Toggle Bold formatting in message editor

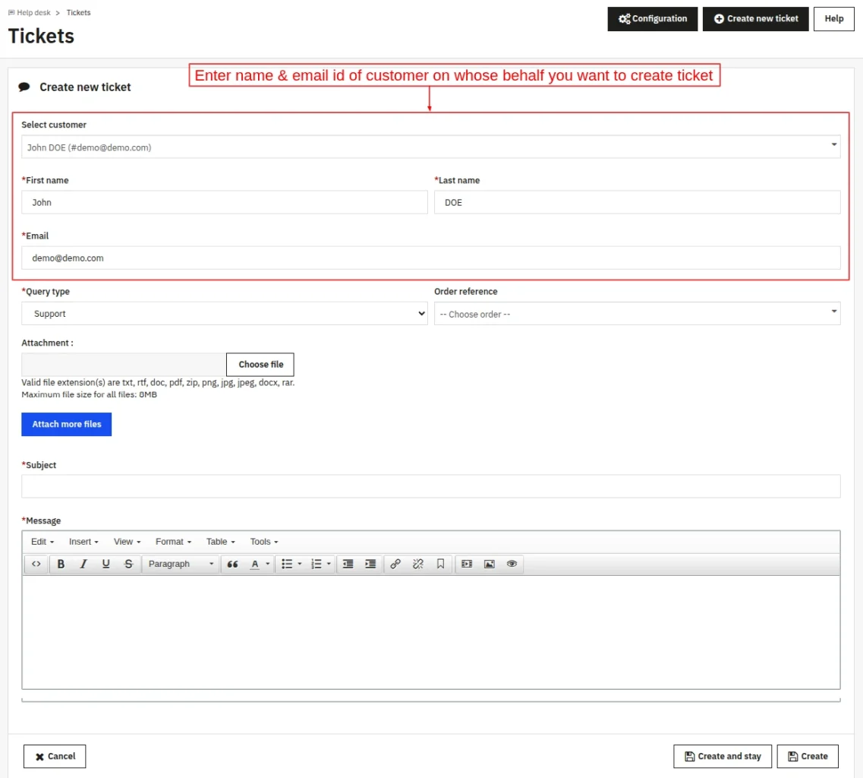pyautogui.click(x=61, y=564)
